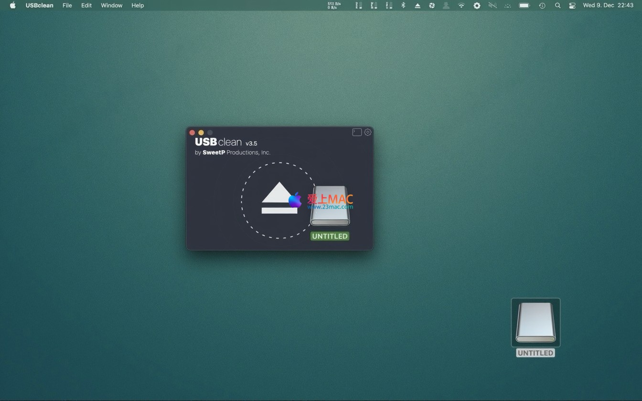The image size is (642, 401).
Task: Click the green UNTITLED label in USBclean
Action: tap(330, 236)
